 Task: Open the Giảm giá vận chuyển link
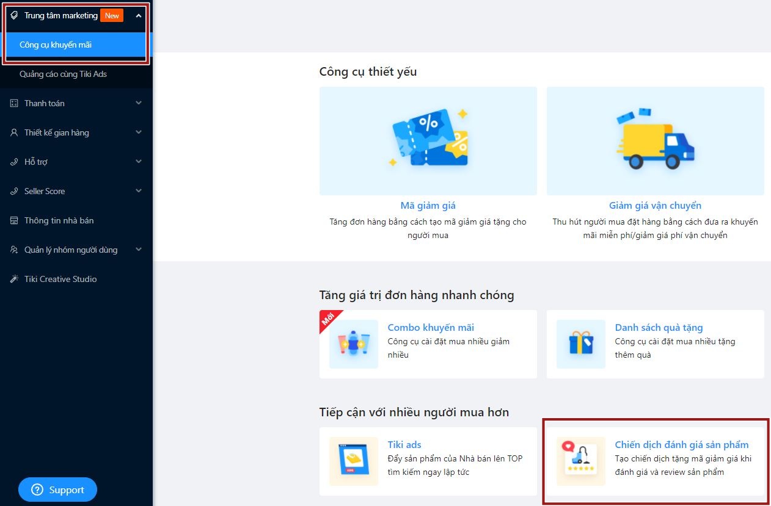[655, 206]
